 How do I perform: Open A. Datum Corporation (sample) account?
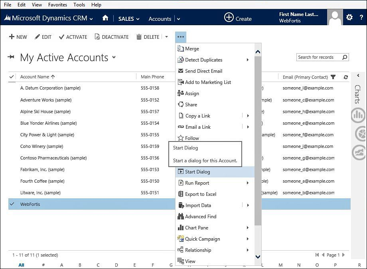[50, 88]
